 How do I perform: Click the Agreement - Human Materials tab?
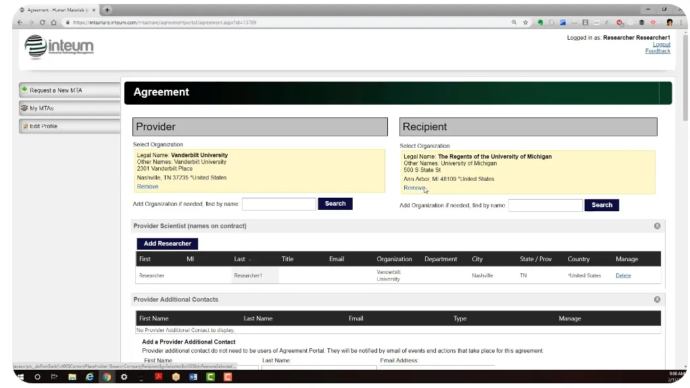click(57, 9)
